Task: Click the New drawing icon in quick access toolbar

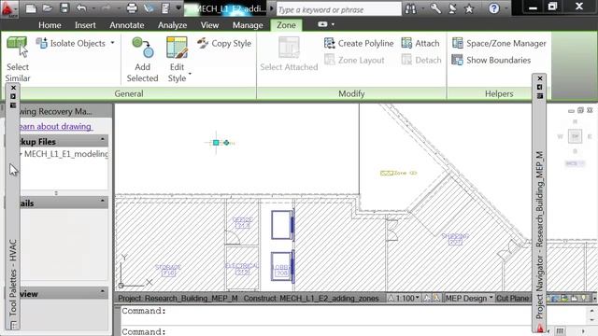Action: click(x=31, y=8)
